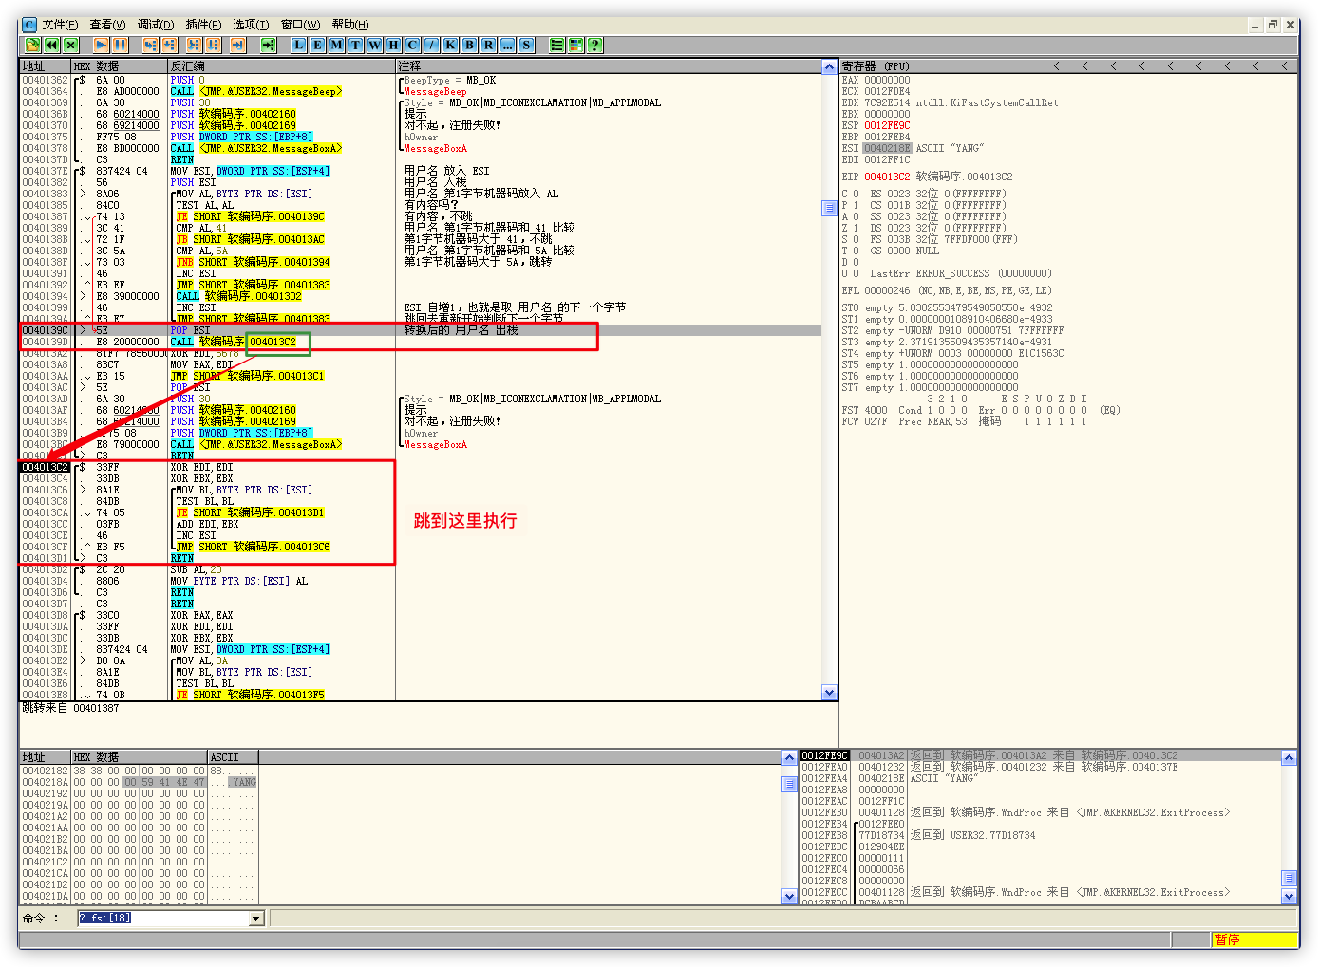Show the Breakpoints window (B icon)
This screenshot has width=1318, height=967.
469,45
